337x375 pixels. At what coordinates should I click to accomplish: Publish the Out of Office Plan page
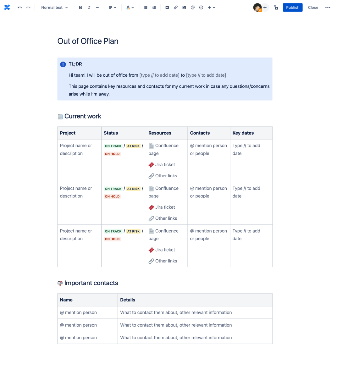292,7
